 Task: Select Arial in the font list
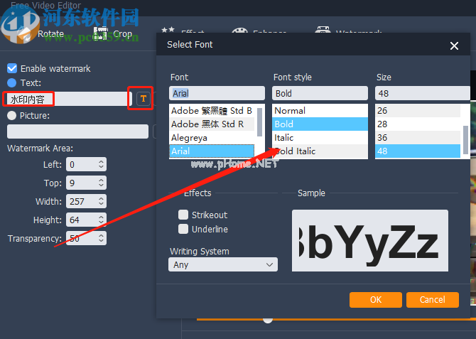click(212, 151)
